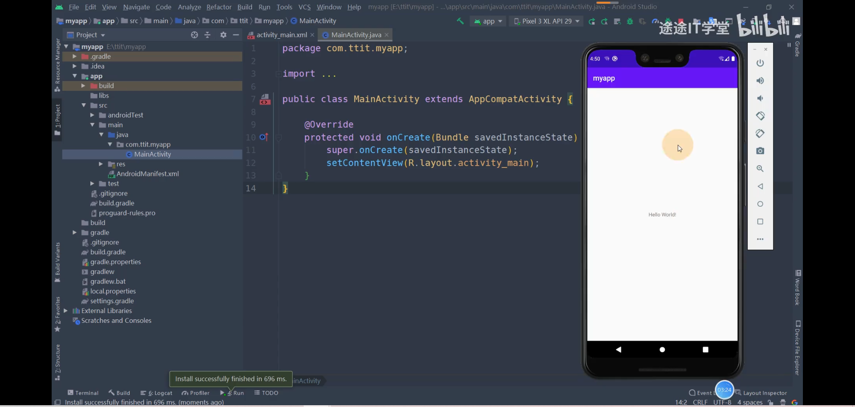
Task: Expand the .idea folder
Action: pos(74,66)
